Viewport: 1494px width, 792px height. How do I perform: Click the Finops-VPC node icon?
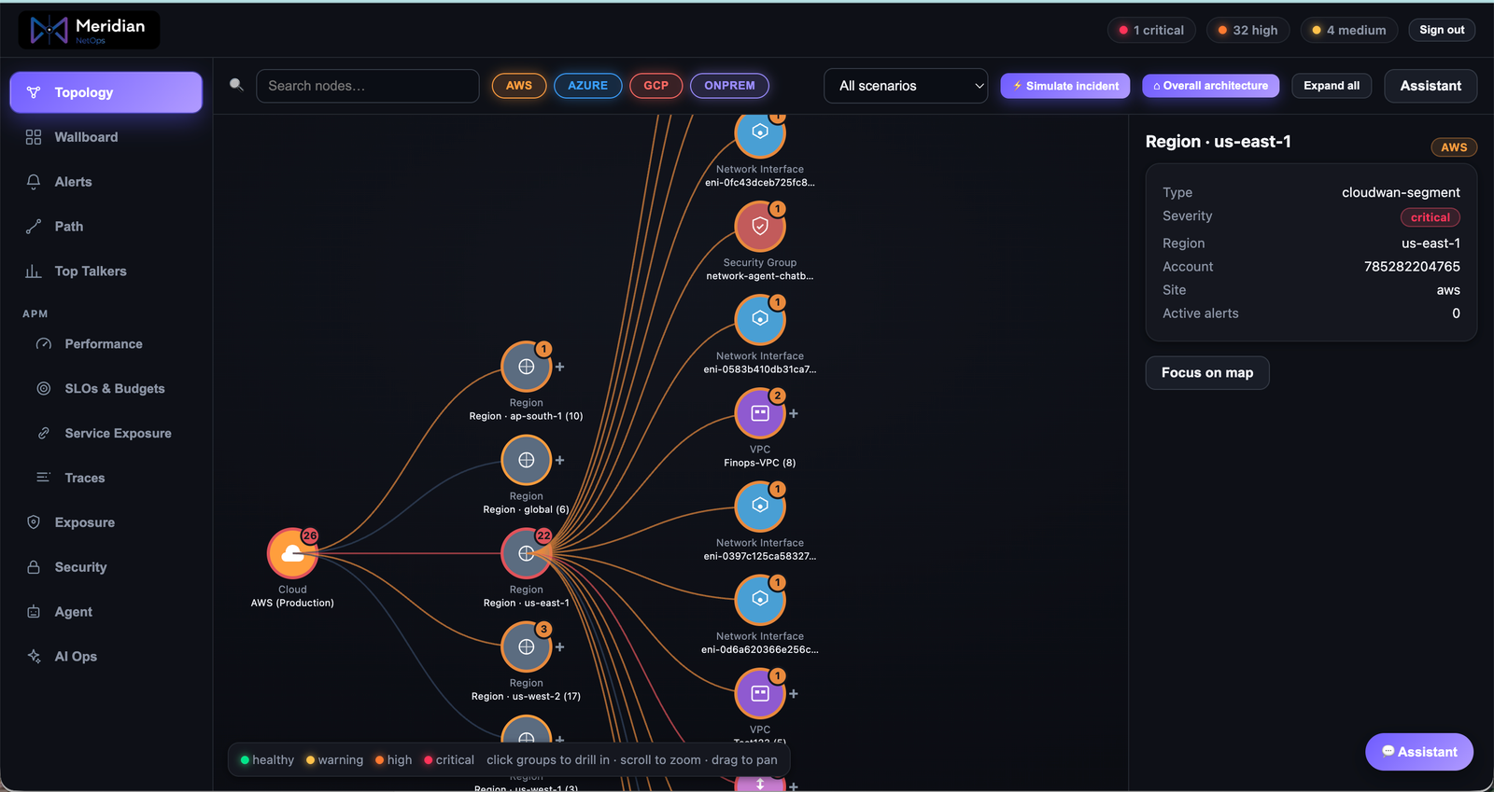760,413
